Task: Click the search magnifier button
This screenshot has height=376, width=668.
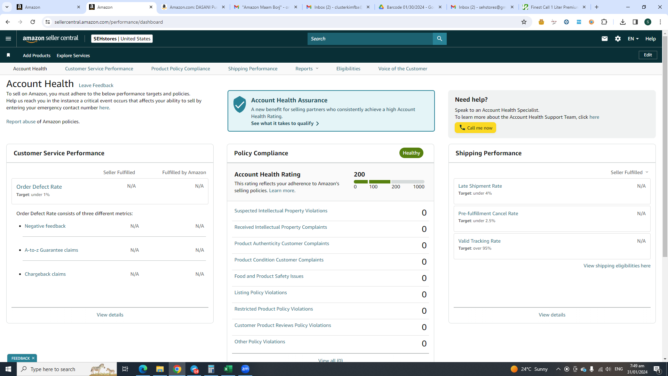Action: click(439, 39)
